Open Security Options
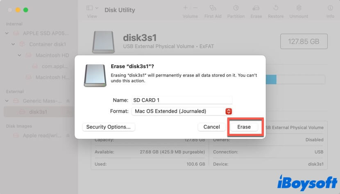 (109, 127)
